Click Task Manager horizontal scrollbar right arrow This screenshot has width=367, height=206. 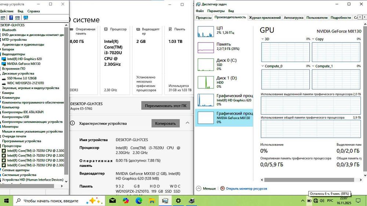coord(361,180)
